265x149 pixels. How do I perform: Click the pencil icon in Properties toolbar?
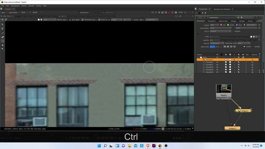205,13
